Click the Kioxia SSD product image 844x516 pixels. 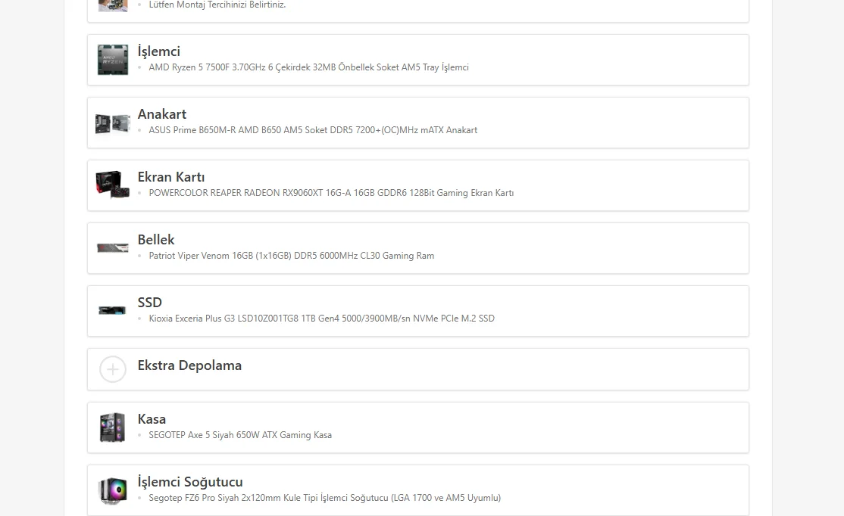point(112,310)
